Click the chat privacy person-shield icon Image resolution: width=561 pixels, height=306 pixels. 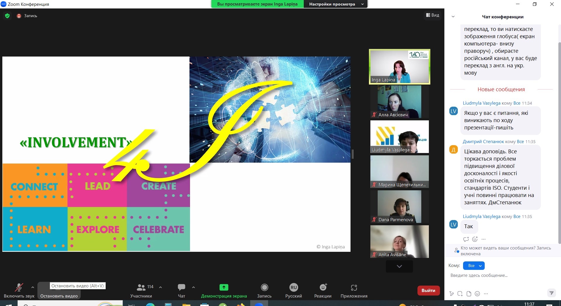click(x=456, y=250)
